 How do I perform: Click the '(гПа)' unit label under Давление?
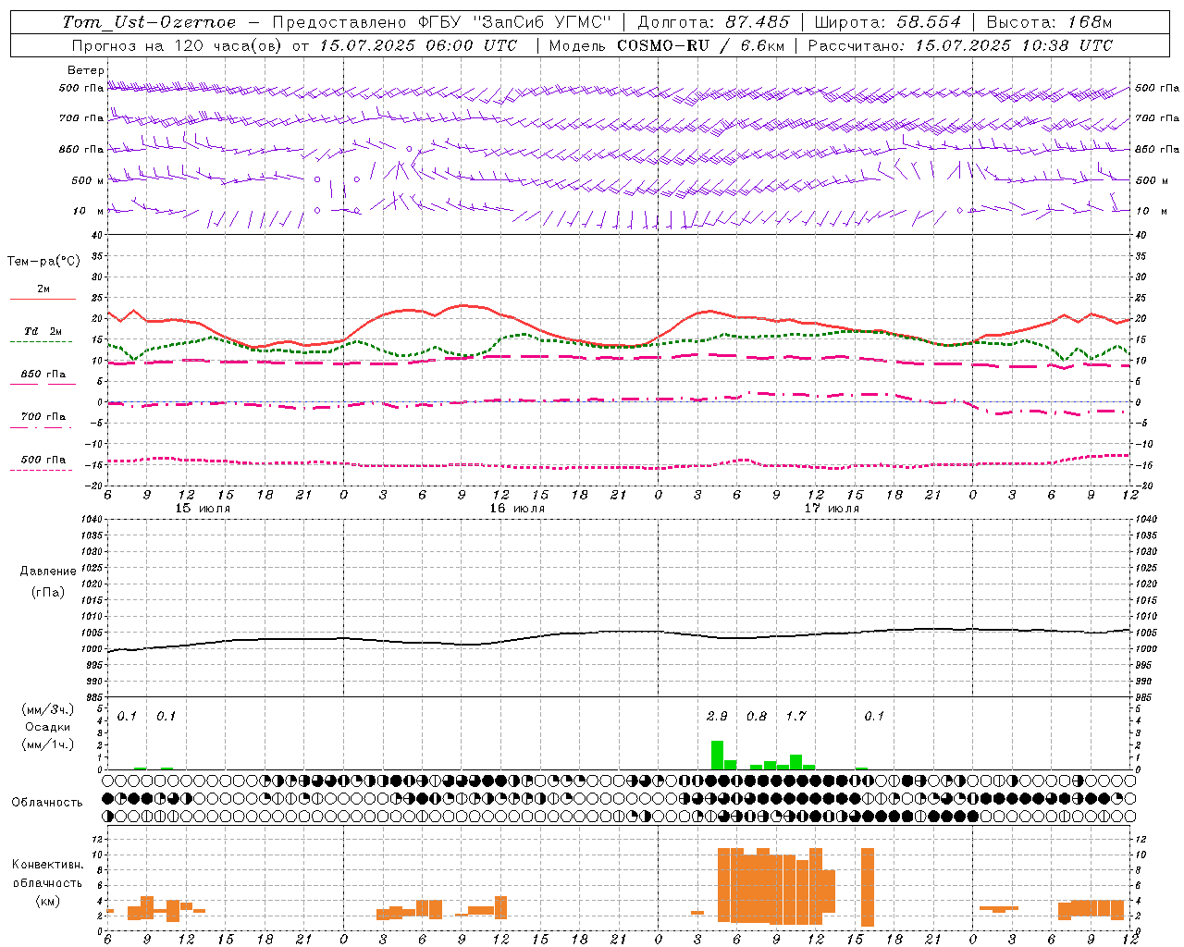[x=48, y=592]
